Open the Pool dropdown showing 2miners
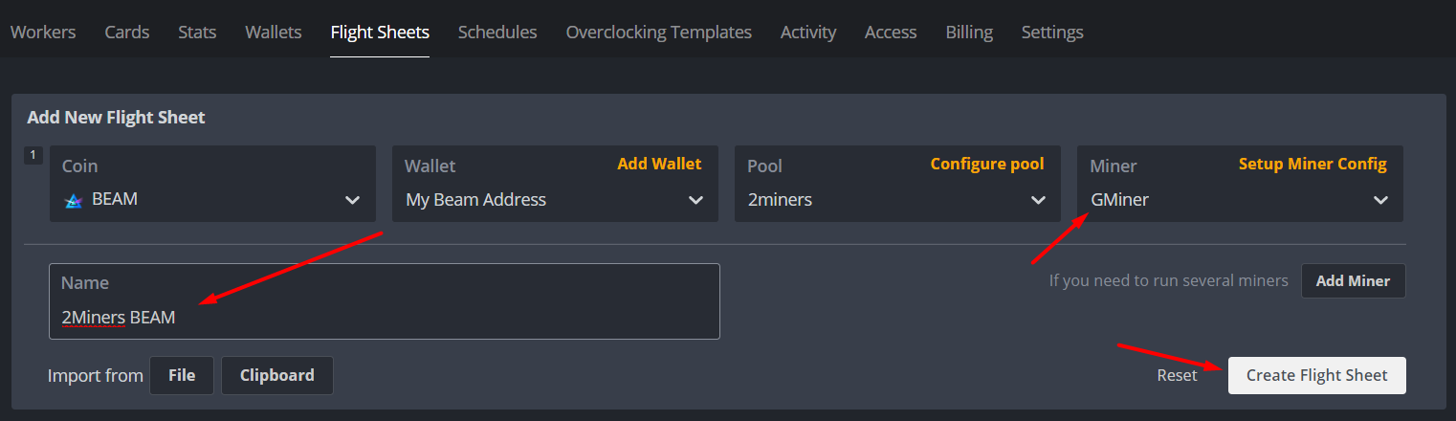Viewport: 1456px width, 421px height. [897, 184]
